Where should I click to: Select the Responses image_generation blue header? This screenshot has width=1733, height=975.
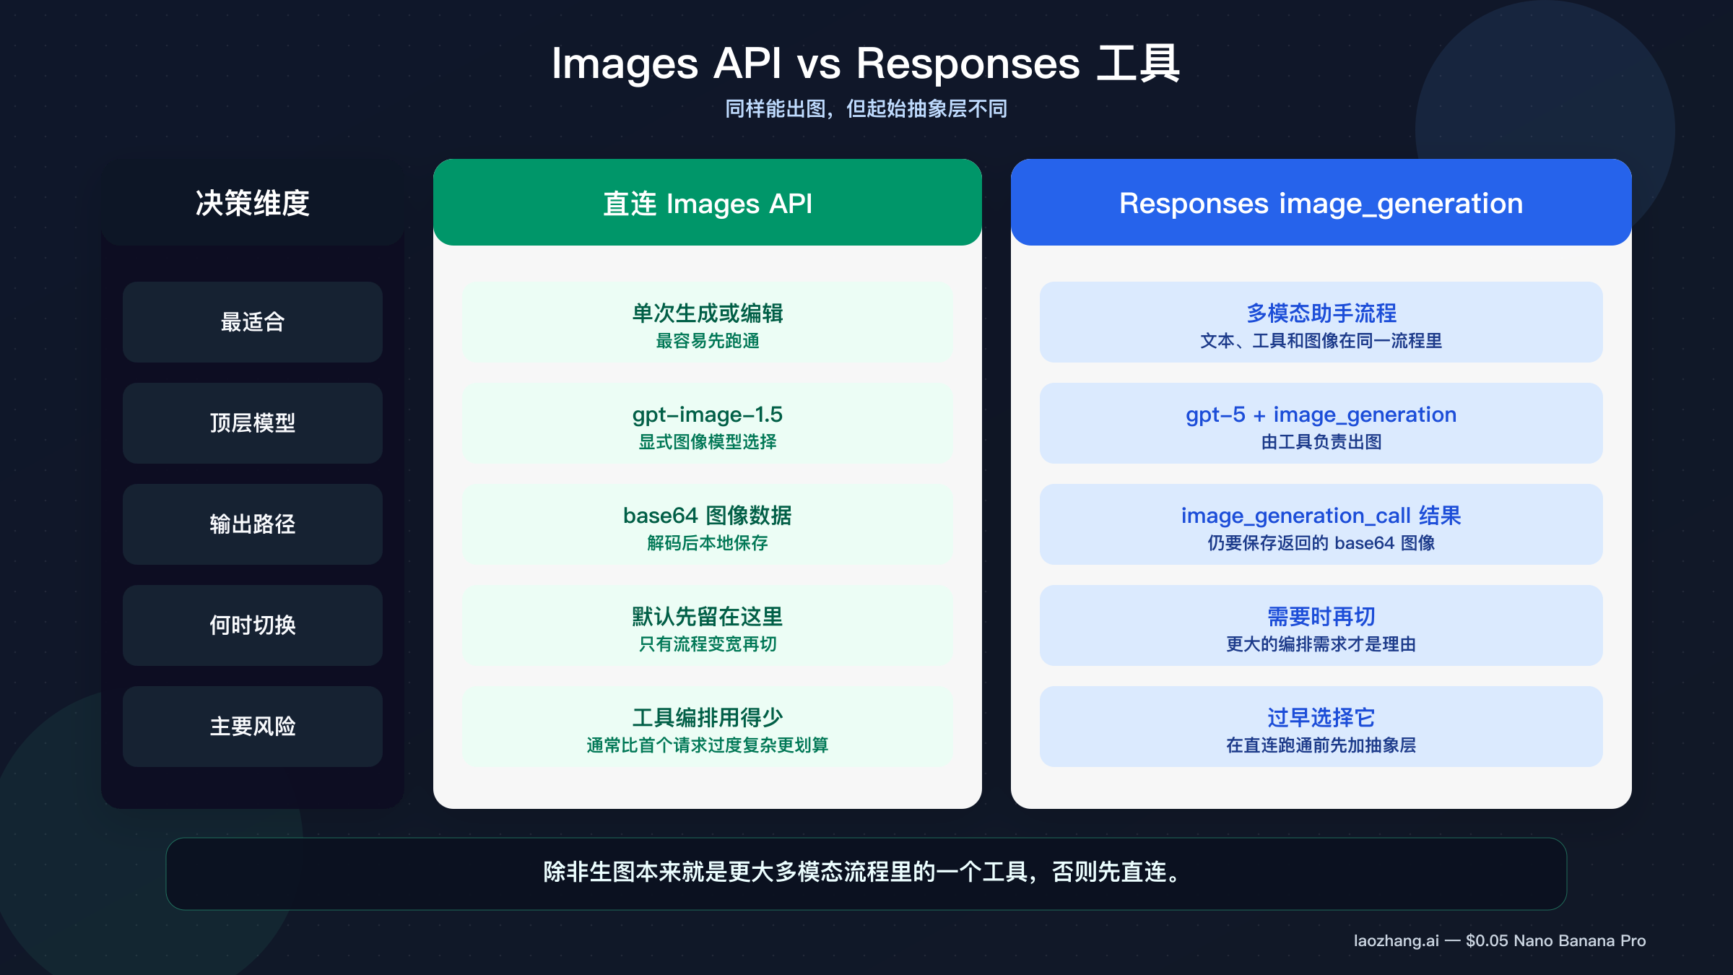click(1320, 203)
